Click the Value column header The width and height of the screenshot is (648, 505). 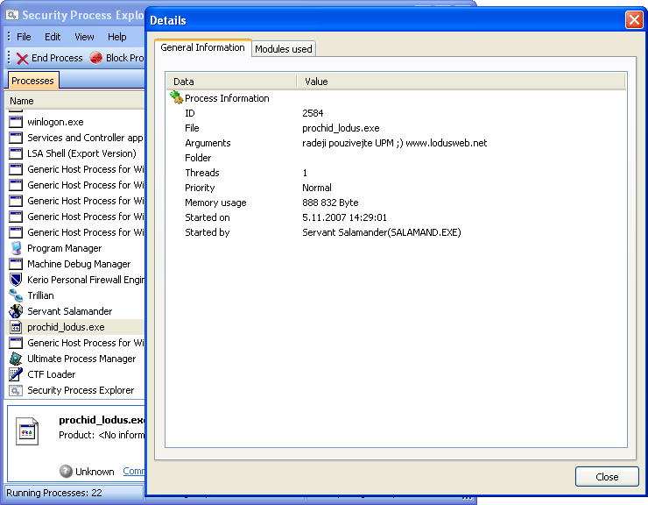pyautogui.click(x=461, y=82)
